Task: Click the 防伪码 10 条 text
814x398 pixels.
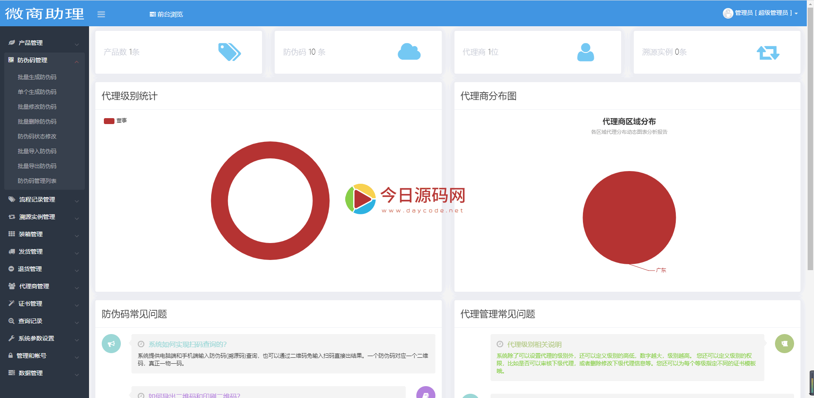Action: (x=304, y=52)
